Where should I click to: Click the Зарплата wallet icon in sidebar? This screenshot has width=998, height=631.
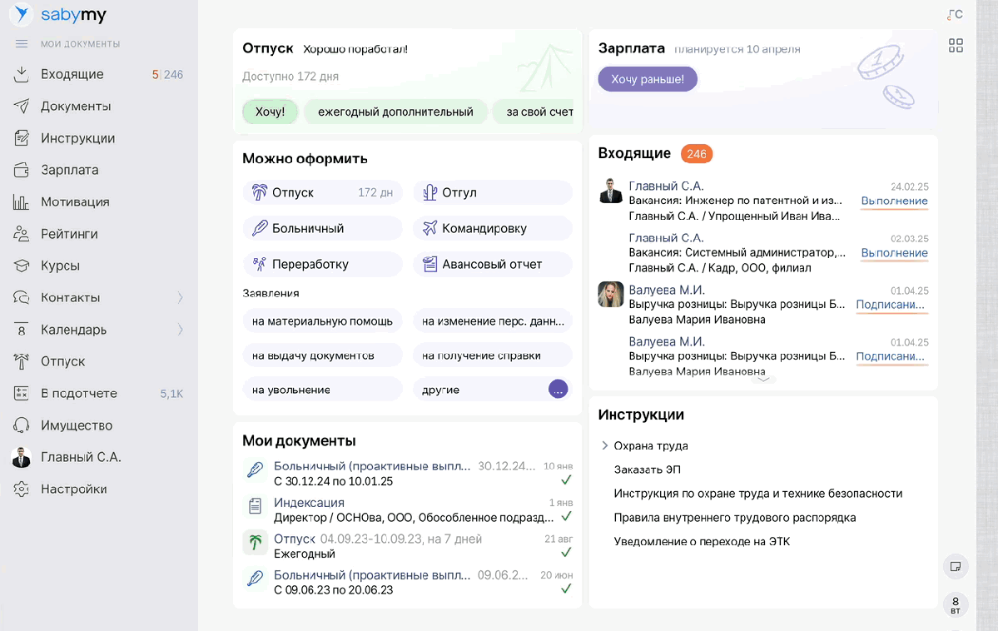click(x=22, y=170)
